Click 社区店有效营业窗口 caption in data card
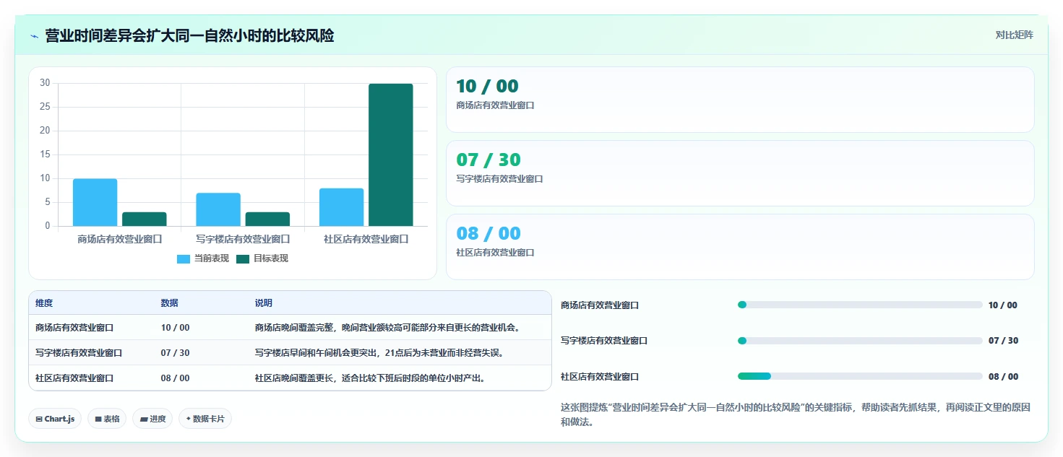Screen dimensions: 1063x457 (x=495, y=253)
